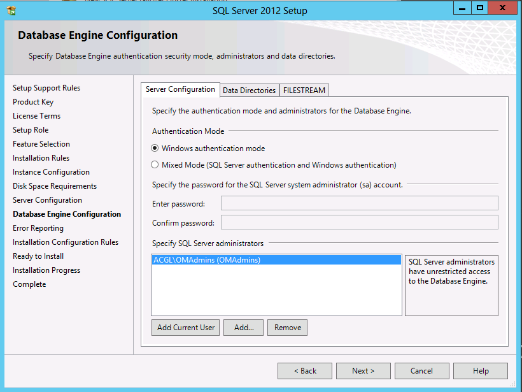The height and width of the screenshot is (392, 522).
Task: Switch to the Server Configuration tab
Action: 180,89
